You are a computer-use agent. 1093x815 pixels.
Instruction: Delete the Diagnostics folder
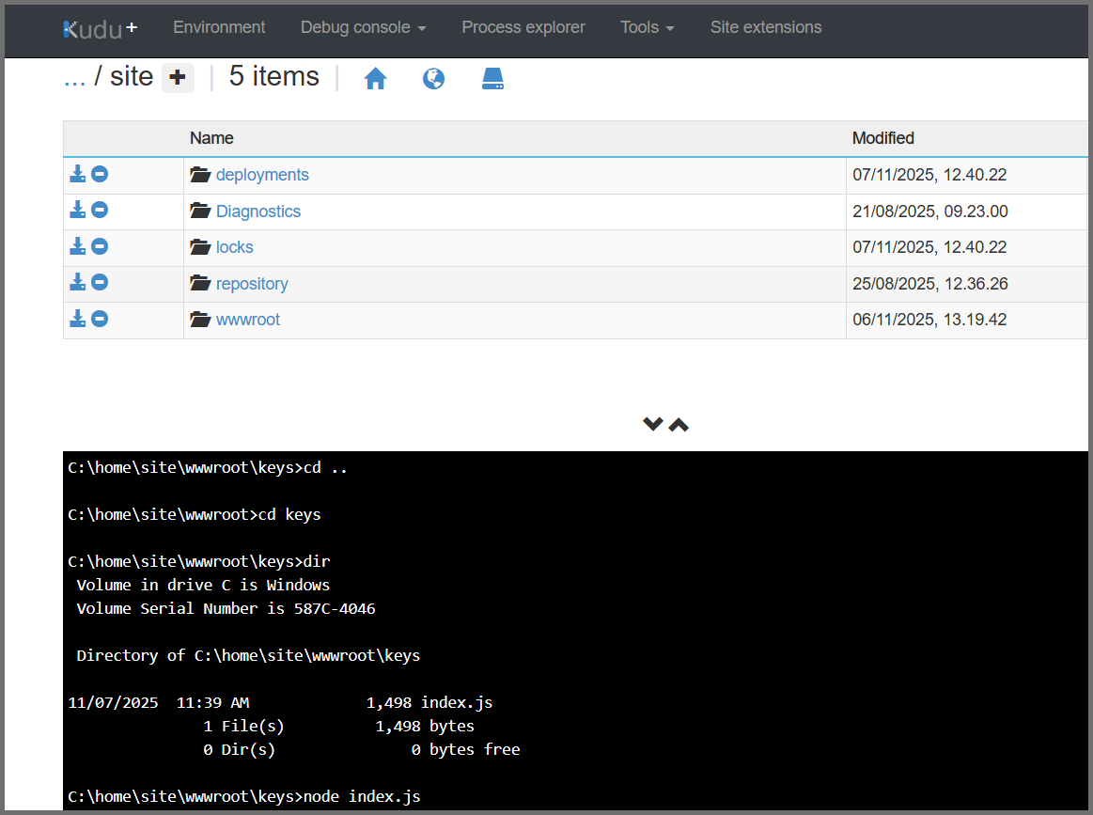(x=100, y=211)
